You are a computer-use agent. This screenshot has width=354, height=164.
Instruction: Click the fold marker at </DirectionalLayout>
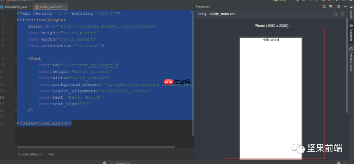[x=15, y=123]
